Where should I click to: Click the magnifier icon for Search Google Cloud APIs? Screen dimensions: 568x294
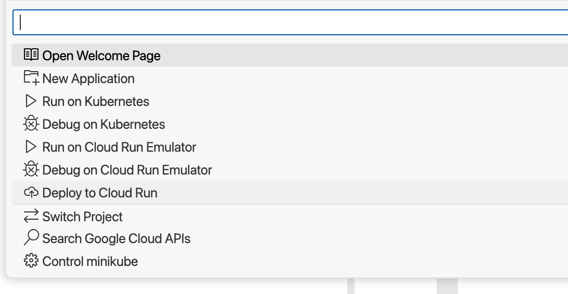(x=31, y=237)
